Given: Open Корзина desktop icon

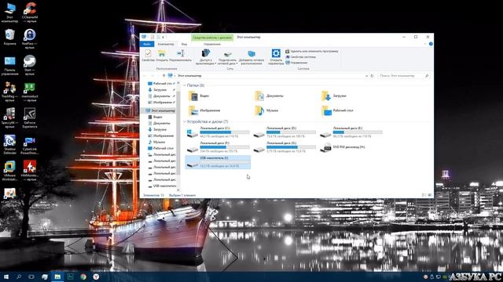Looking at the screenshot, I should click(9, 37).
